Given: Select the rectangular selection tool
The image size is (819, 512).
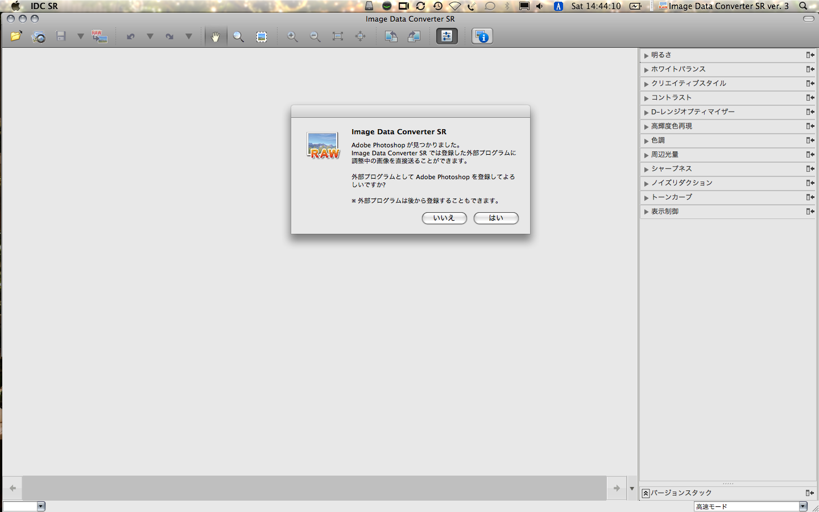Looking at the screenshot, I should (261, 36).
